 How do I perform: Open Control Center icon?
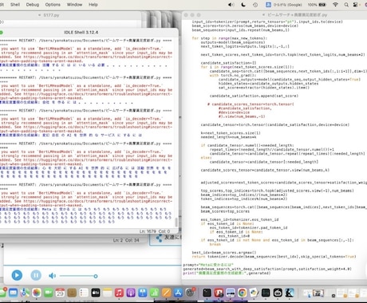pyautogui.click(x=355, y=5)
